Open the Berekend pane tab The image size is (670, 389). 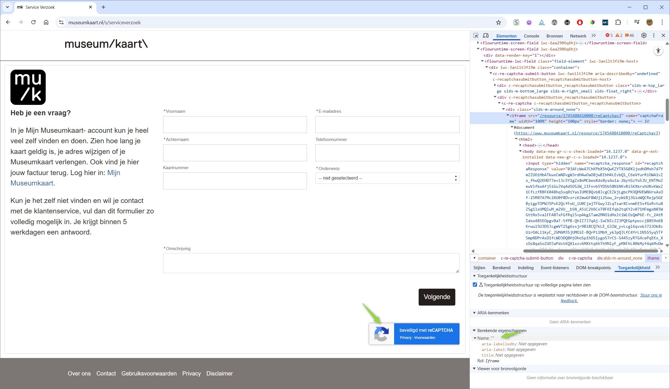pyautogui.click(x=501, y=268)
